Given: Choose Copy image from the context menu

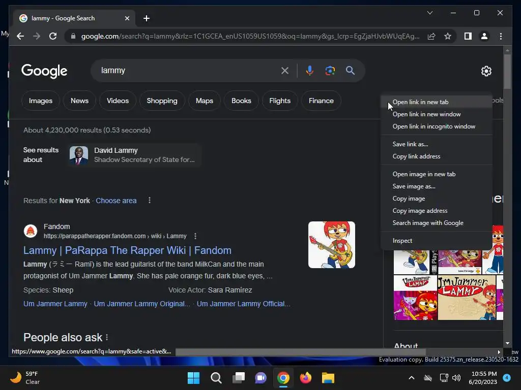Looking at the screenshot, I should [436, 199].
